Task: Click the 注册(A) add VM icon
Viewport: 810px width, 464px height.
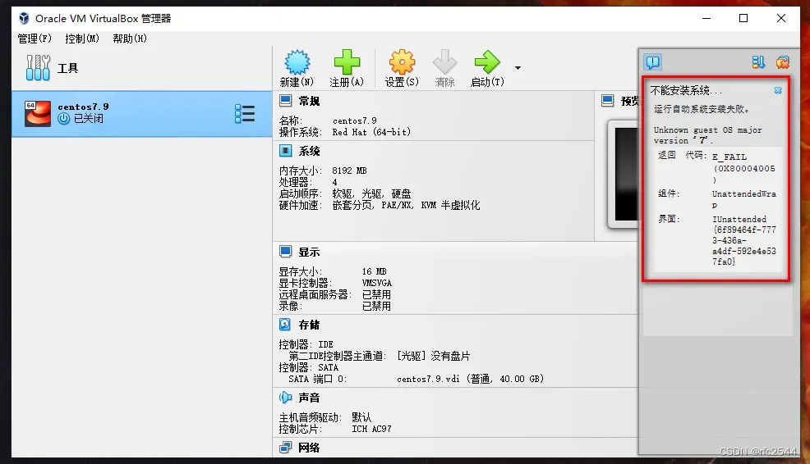Action: tap(347, 62)
